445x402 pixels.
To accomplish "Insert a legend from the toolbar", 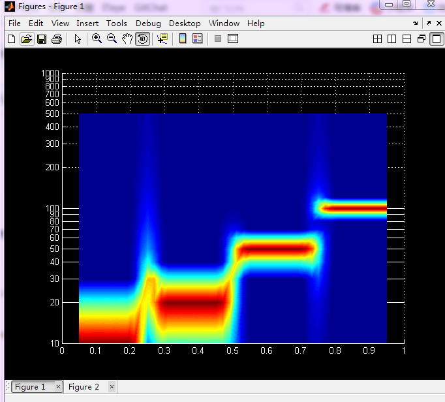I will [197, 39].
